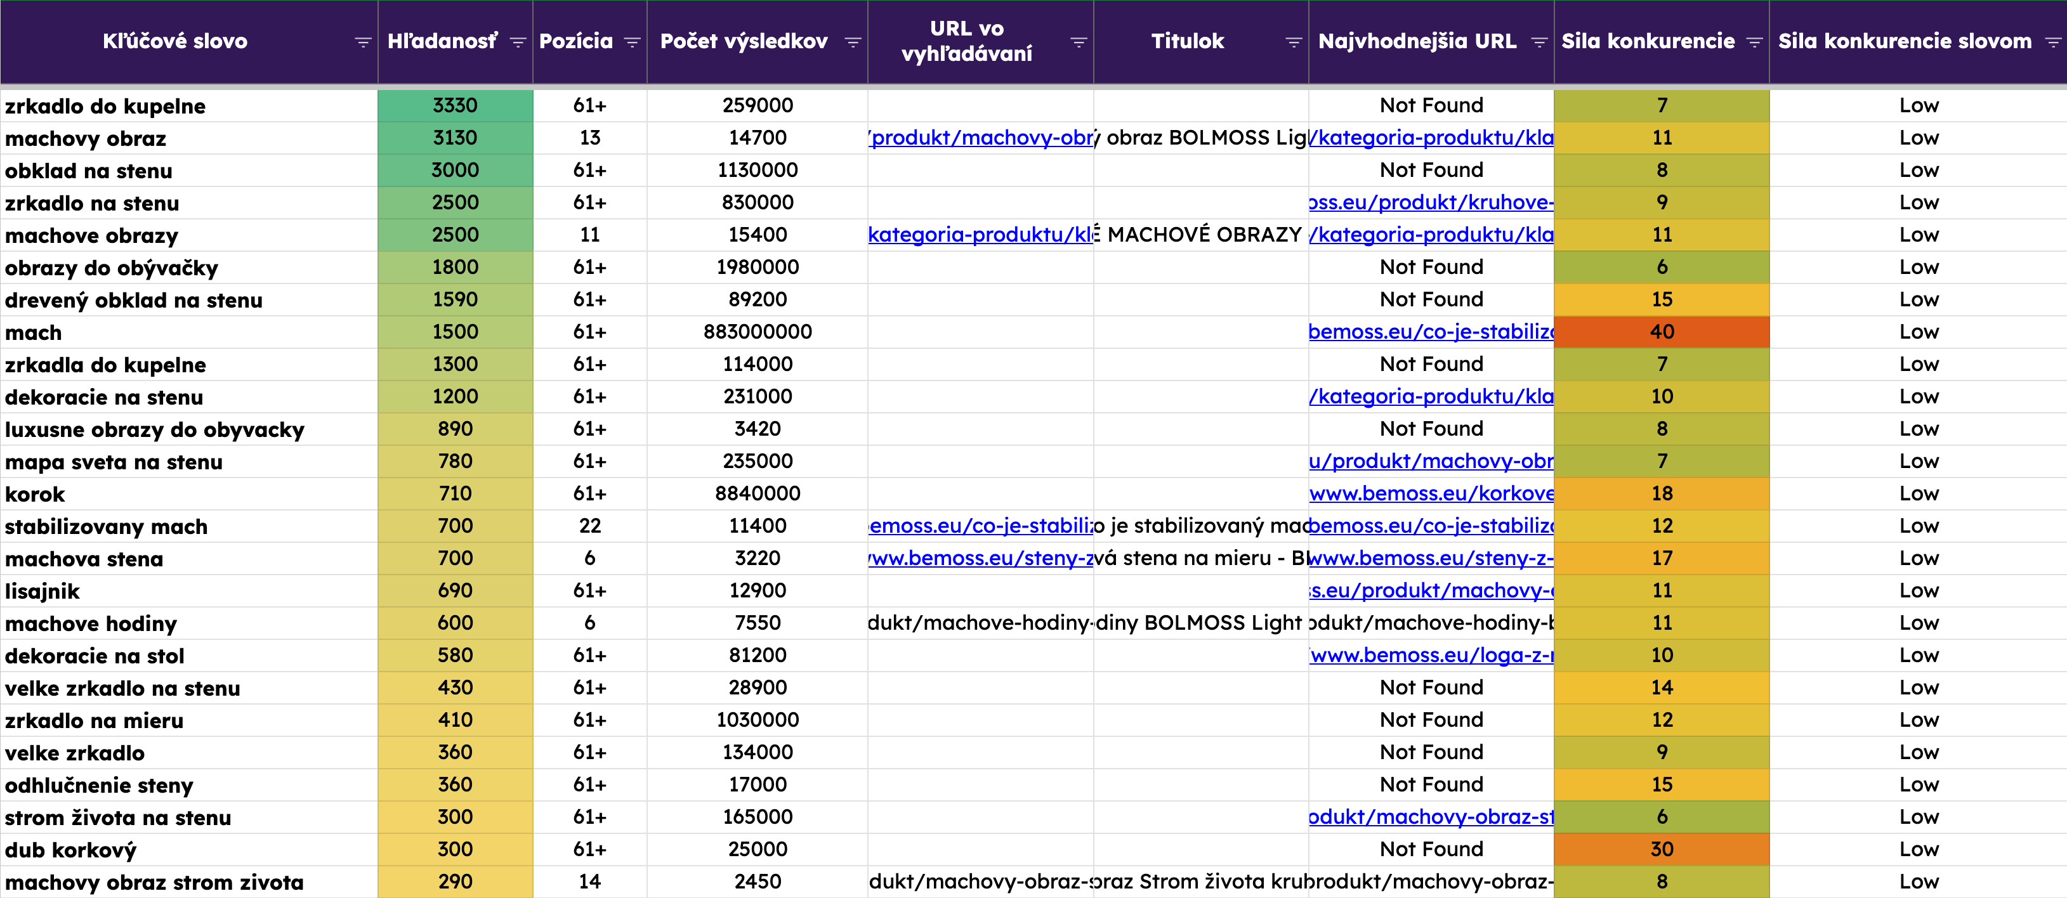Image resolution: width=2067 pixels, height=898 pixels.
Task: Open search URL link in machova stena row
Action: point(981,558)
